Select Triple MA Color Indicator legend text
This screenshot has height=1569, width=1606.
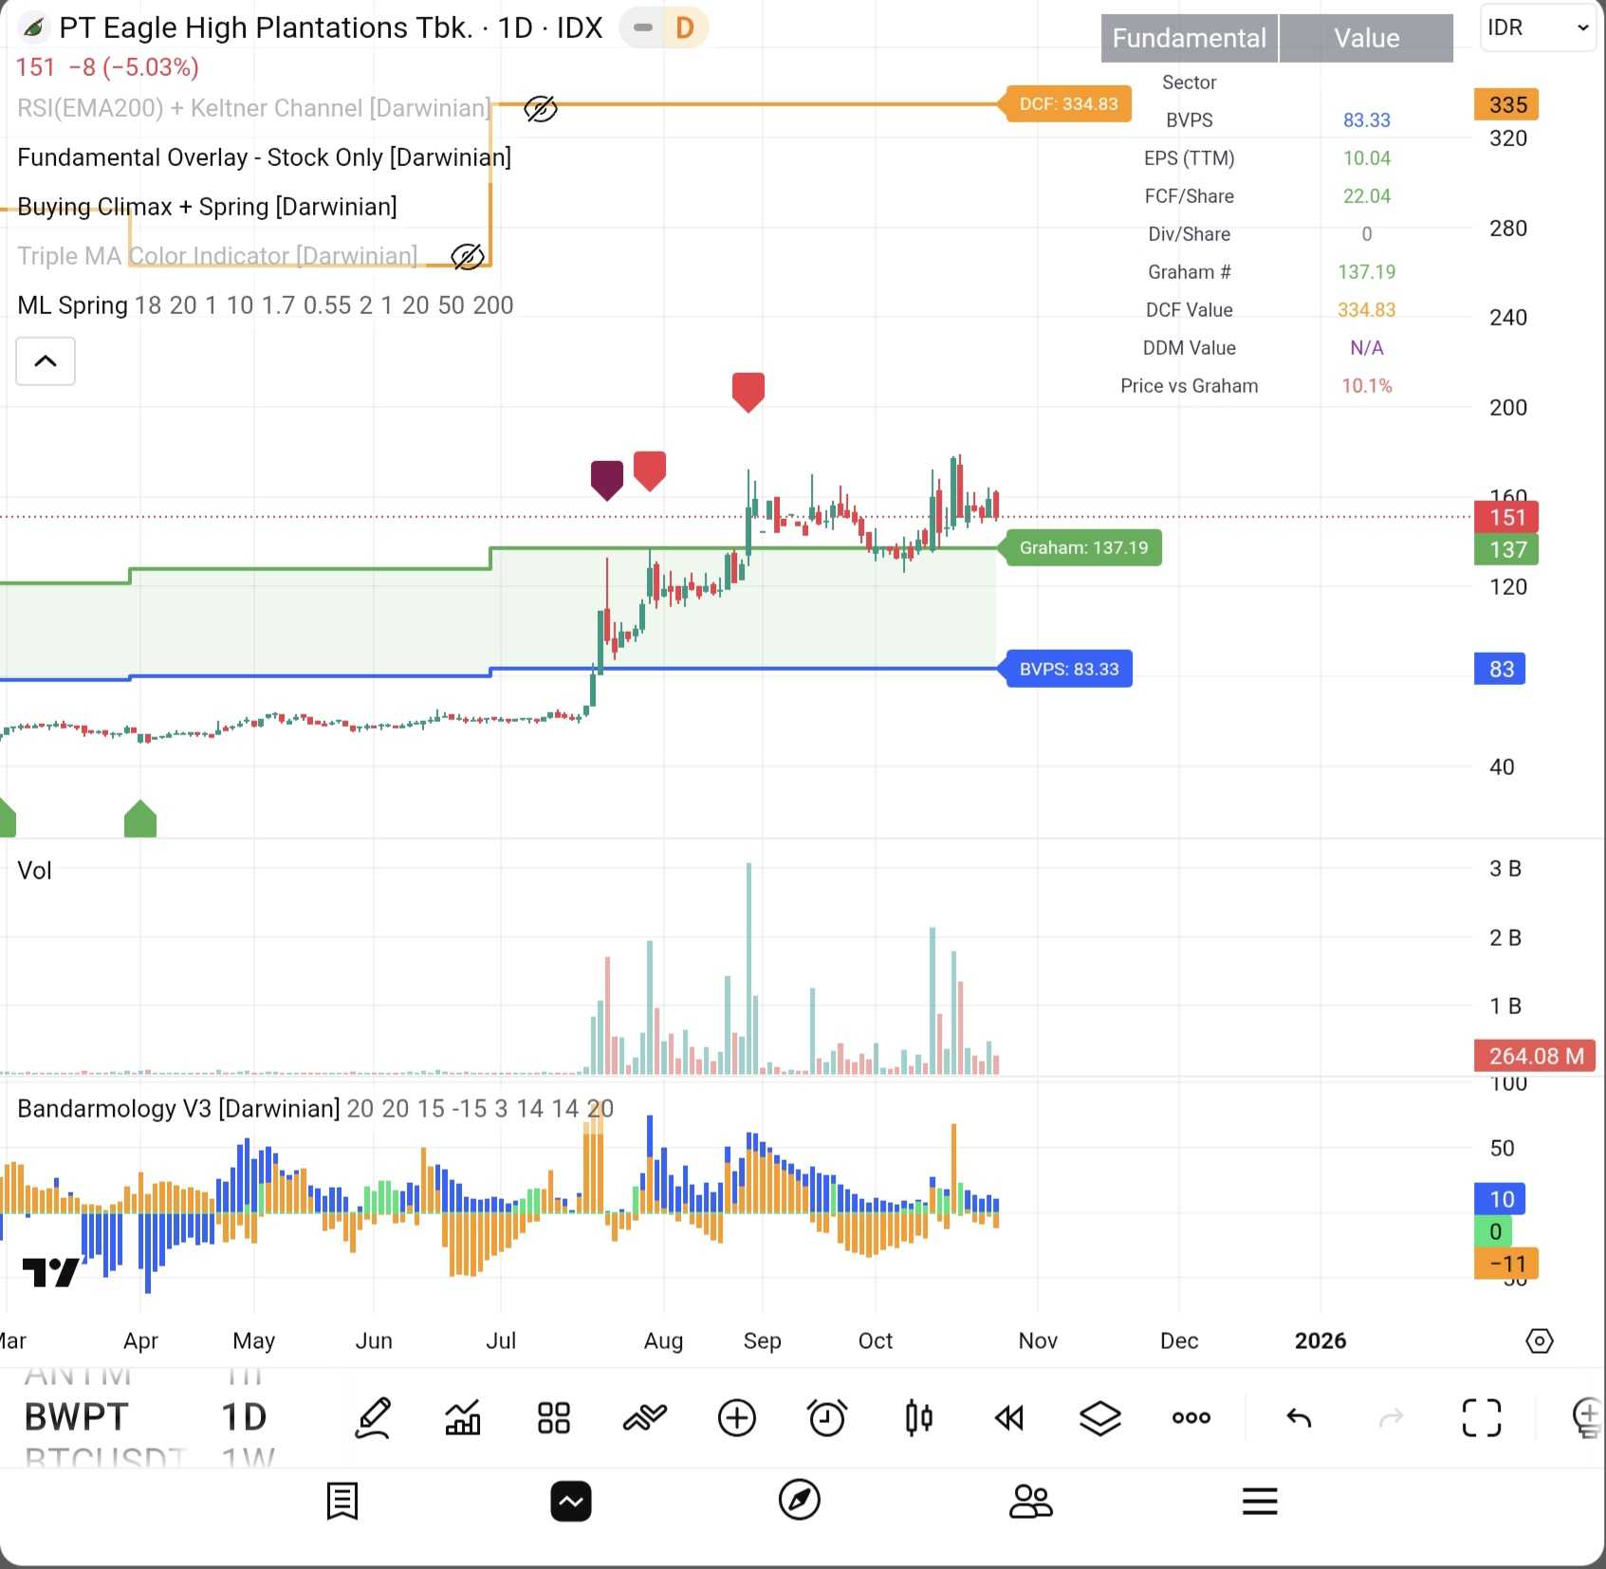pyautogui.click(x=217, y=256)
